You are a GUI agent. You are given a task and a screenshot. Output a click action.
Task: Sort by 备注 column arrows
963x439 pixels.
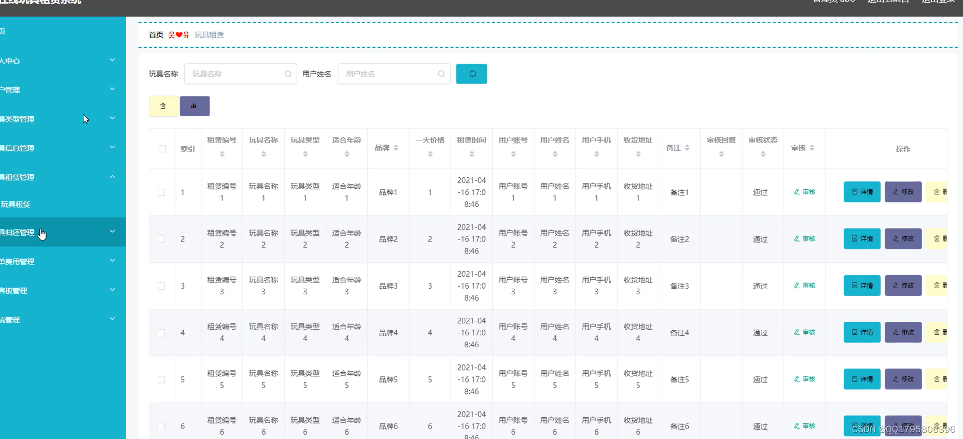coord(687,148)
